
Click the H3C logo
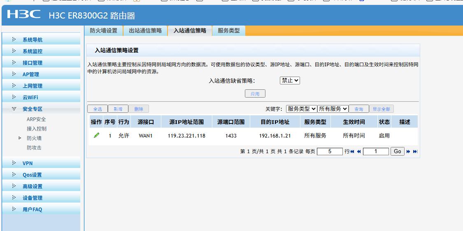tap(23, 14)
